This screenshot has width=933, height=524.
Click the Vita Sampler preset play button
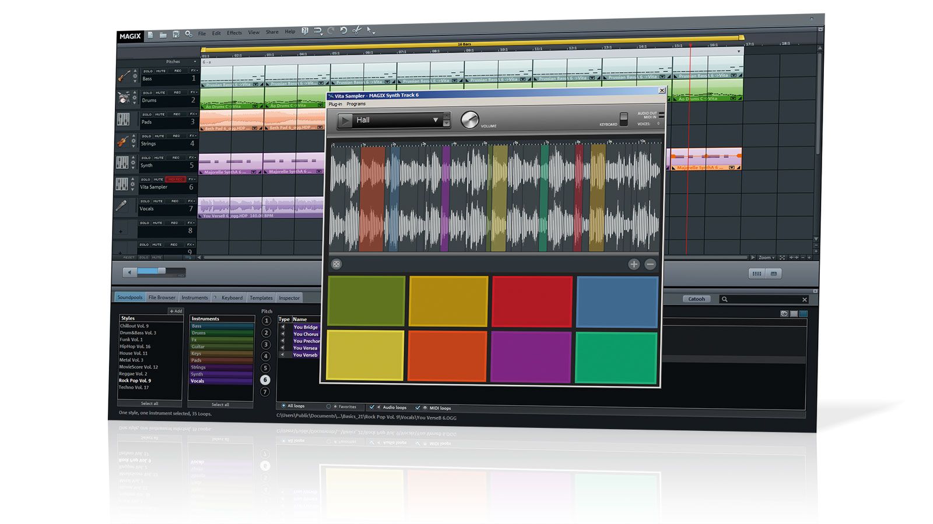point(346,121)
